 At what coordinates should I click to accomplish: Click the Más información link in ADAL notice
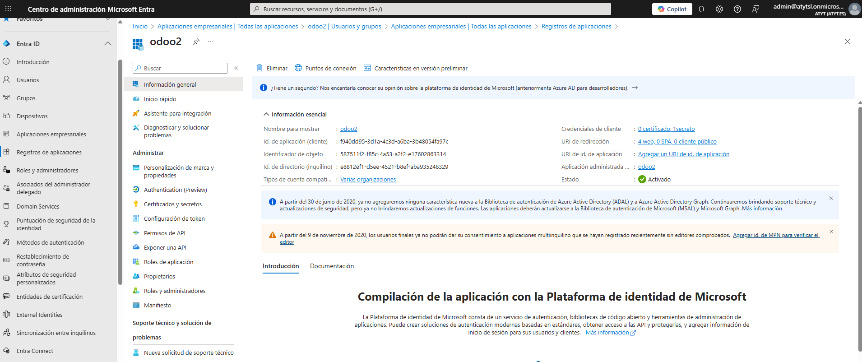[x=762, y=209]
